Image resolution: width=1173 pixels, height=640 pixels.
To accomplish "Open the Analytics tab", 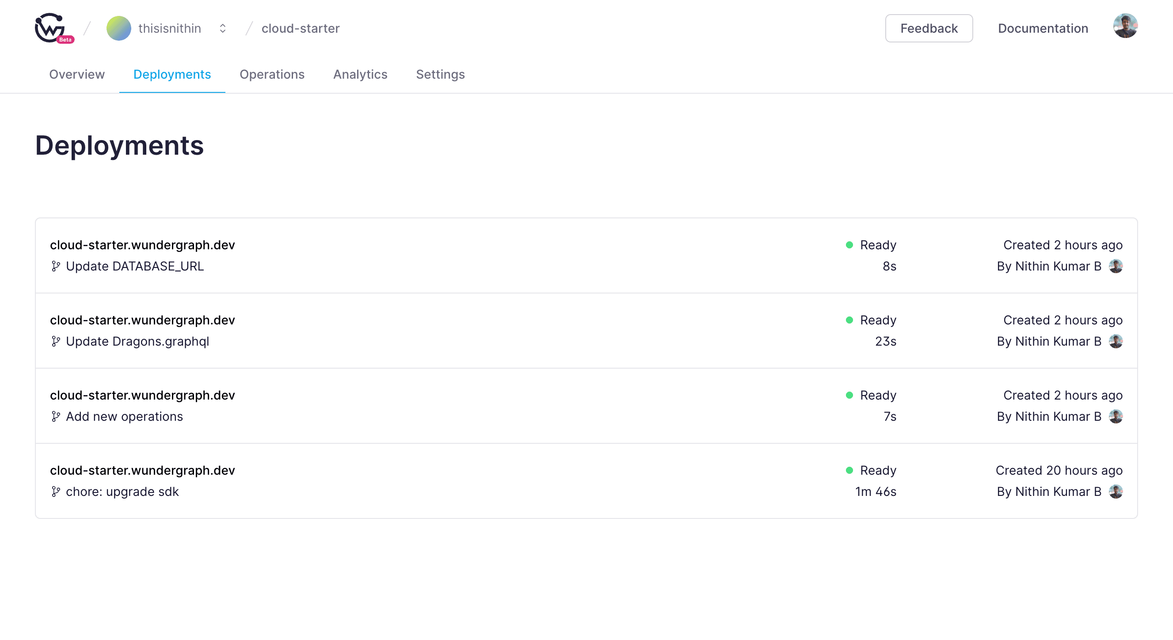I will [360, 74].
